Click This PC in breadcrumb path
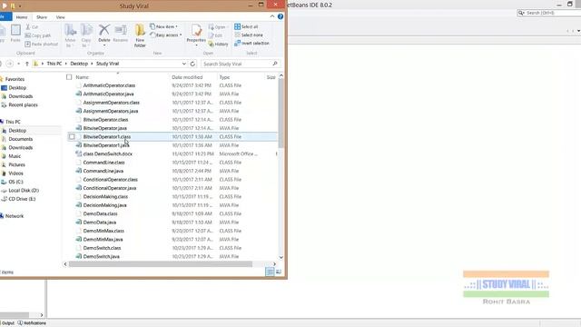Viewport: 581px width, 327px height. click(54, 64)
